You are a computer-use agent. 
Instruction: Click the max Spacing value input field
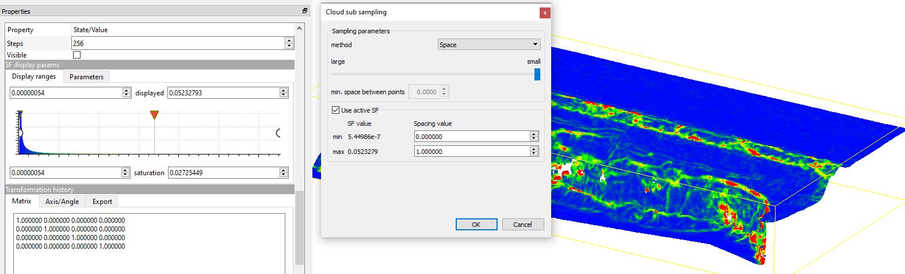point(472,152)
